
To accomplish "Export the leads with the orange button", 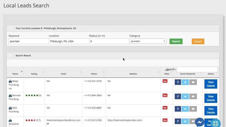I will 198,41.
